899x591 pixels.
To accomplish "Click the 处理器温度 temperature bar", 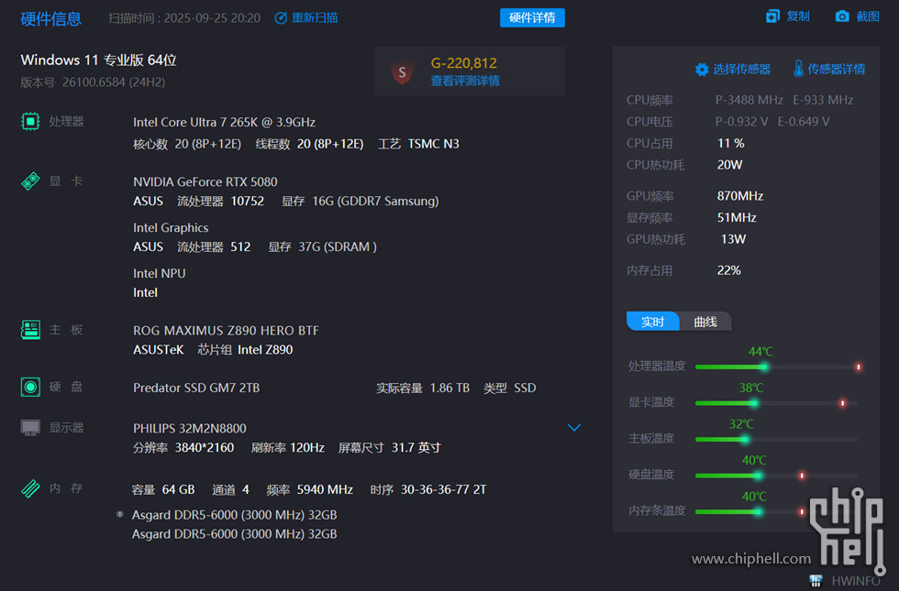I will 778,367.
